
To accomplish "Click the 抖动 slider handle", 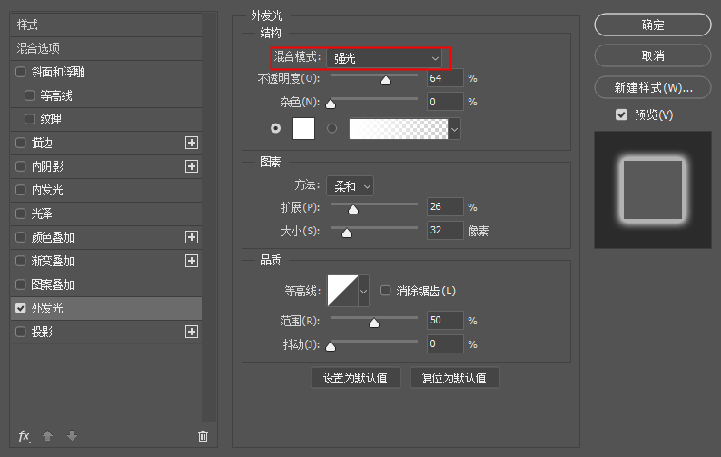I will tap(331, 347).
